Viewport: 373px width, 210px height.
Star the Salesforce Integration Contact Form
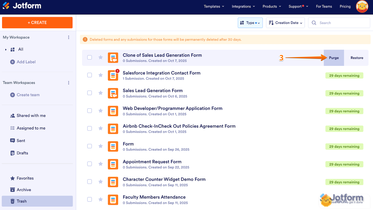click(101, 75)
